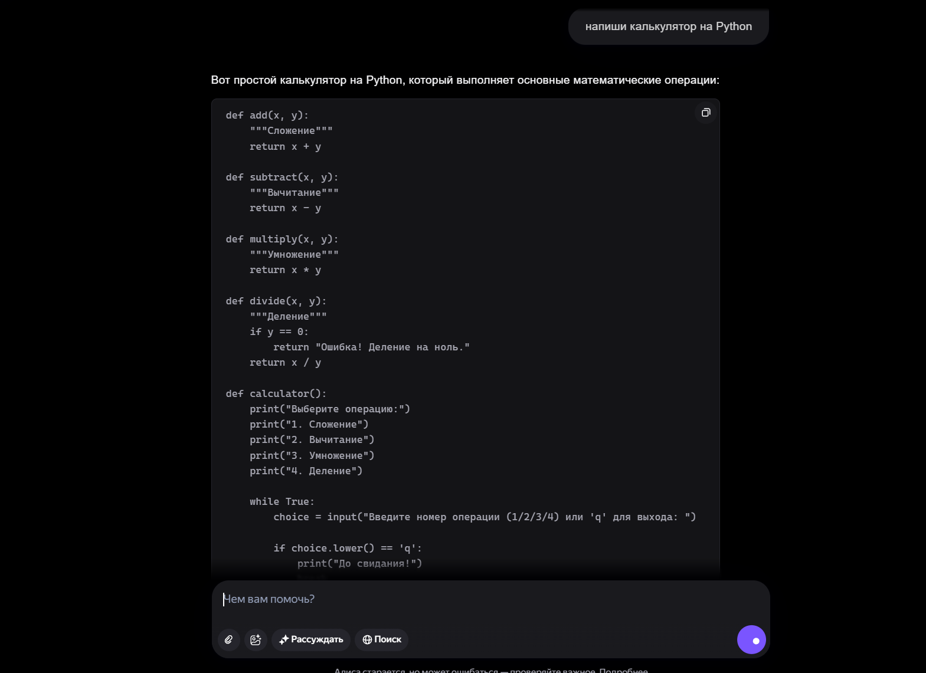The height and width of the screenshot is (673, 926).
Task: Click the globe icon on Поиск
Action: 367,639
